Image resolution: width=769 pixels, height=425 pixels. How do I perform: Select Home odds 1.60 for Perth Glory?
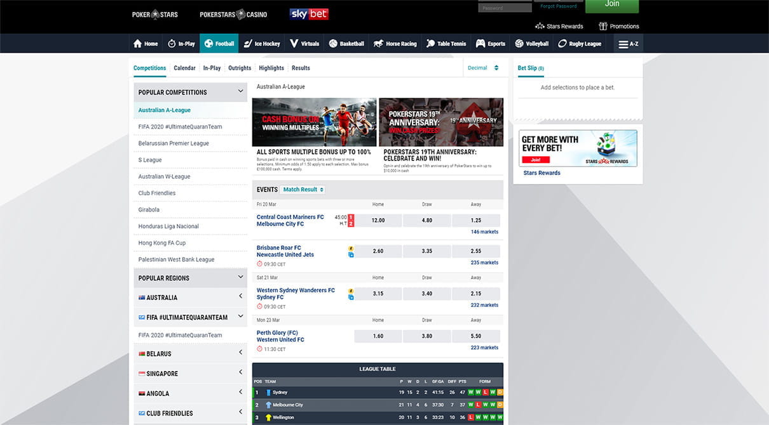[x=378, y=336]
